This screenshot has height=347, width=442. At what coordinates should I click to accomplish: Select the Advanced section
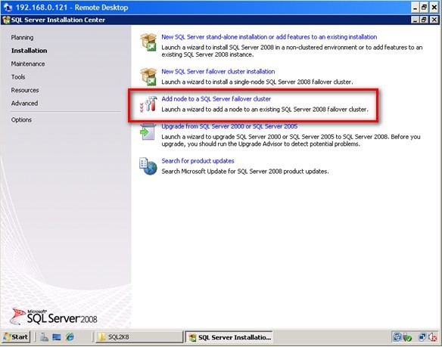(x=24, y=104)
